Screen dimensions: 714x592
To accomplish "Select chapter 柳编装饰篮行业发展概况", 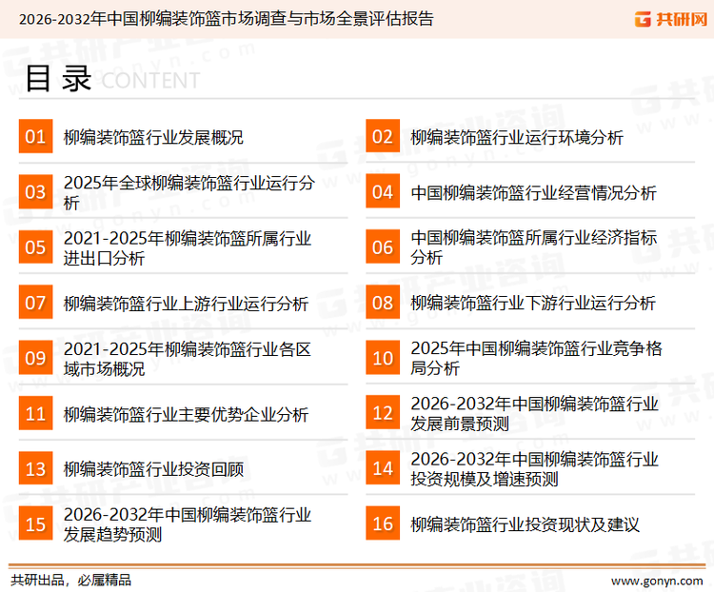I will [153, 137].
